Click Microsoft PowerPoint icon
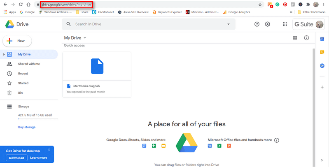The image size is (329, 167). click(229, 146)
